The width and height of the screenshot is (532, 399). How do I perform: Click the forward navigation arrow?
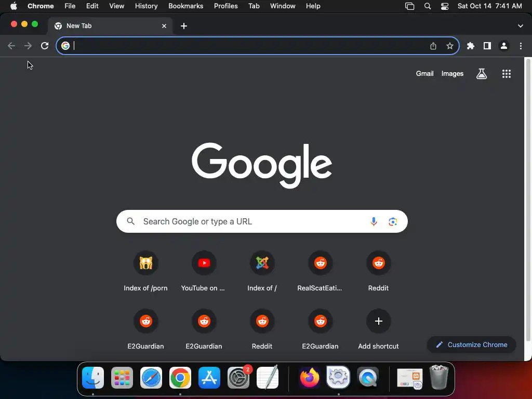click(x=28, y=46)
